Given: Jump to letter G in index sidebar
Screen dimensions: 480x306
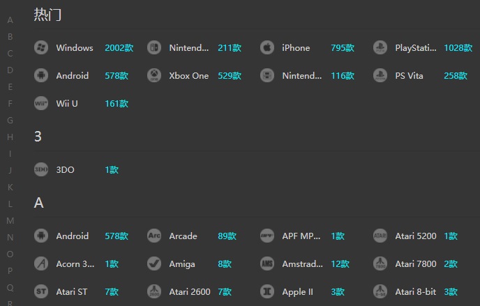Looking at the screenshot, I should point(10,121).
